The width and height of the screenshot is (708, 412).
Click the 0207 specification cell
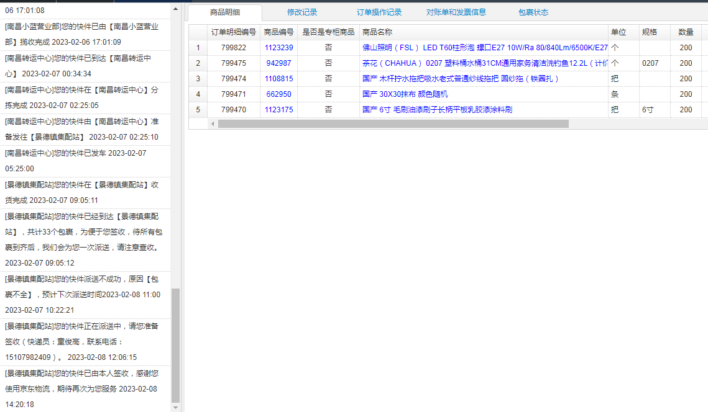655,63
